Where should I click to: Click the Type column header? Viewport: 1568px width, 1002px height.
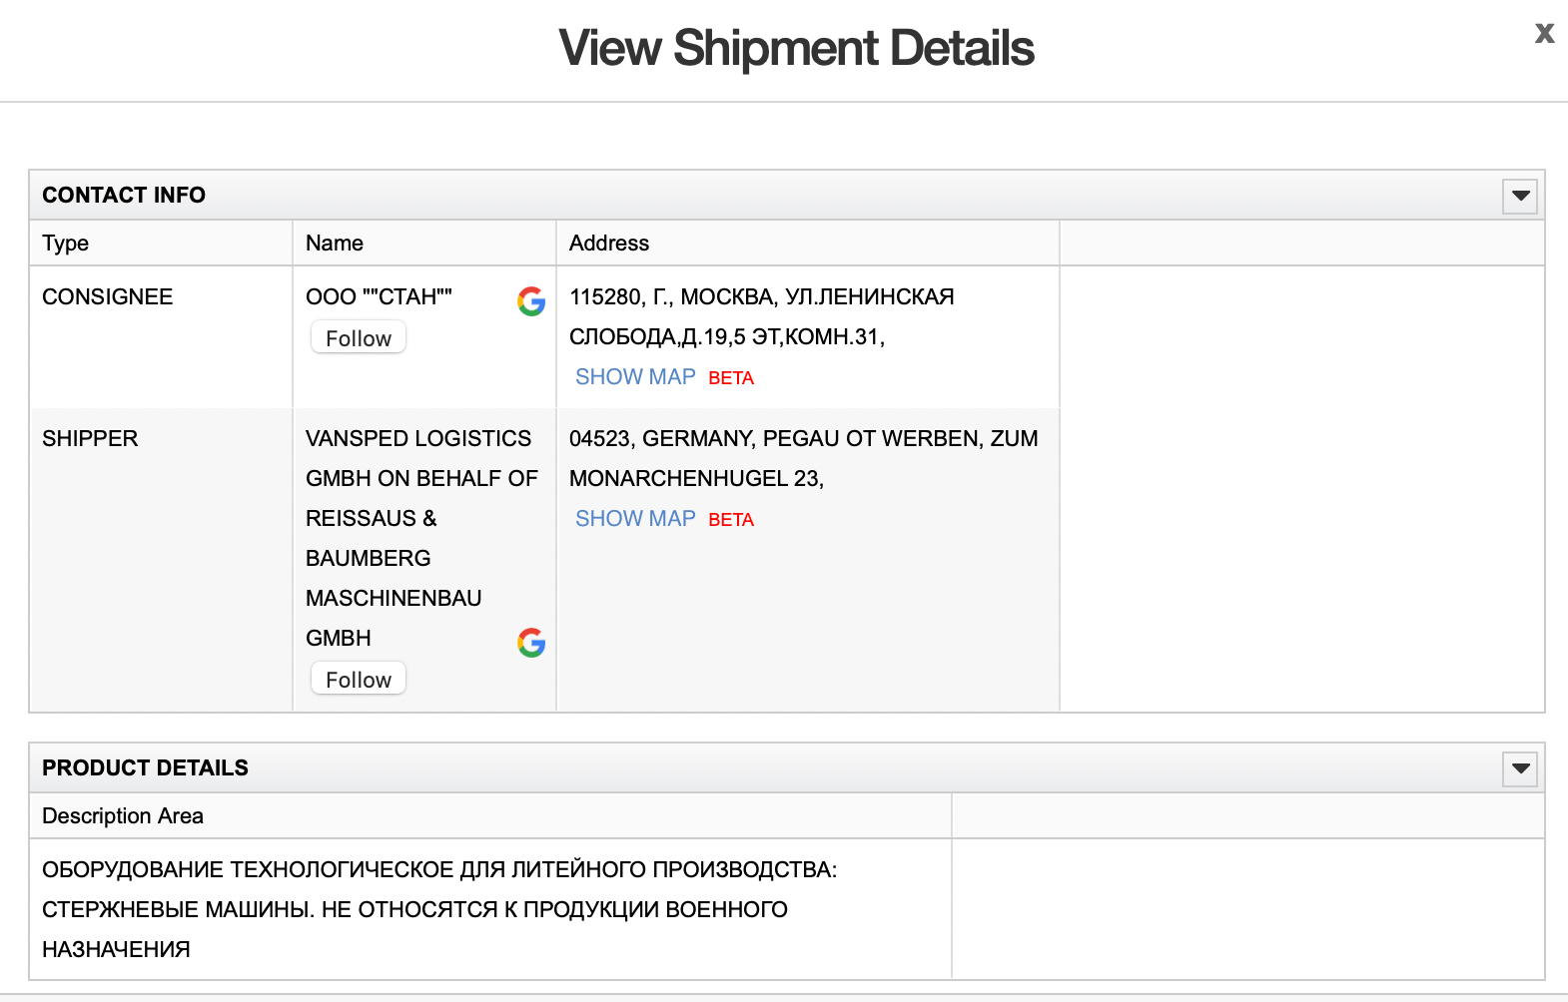tap(66, 244)
